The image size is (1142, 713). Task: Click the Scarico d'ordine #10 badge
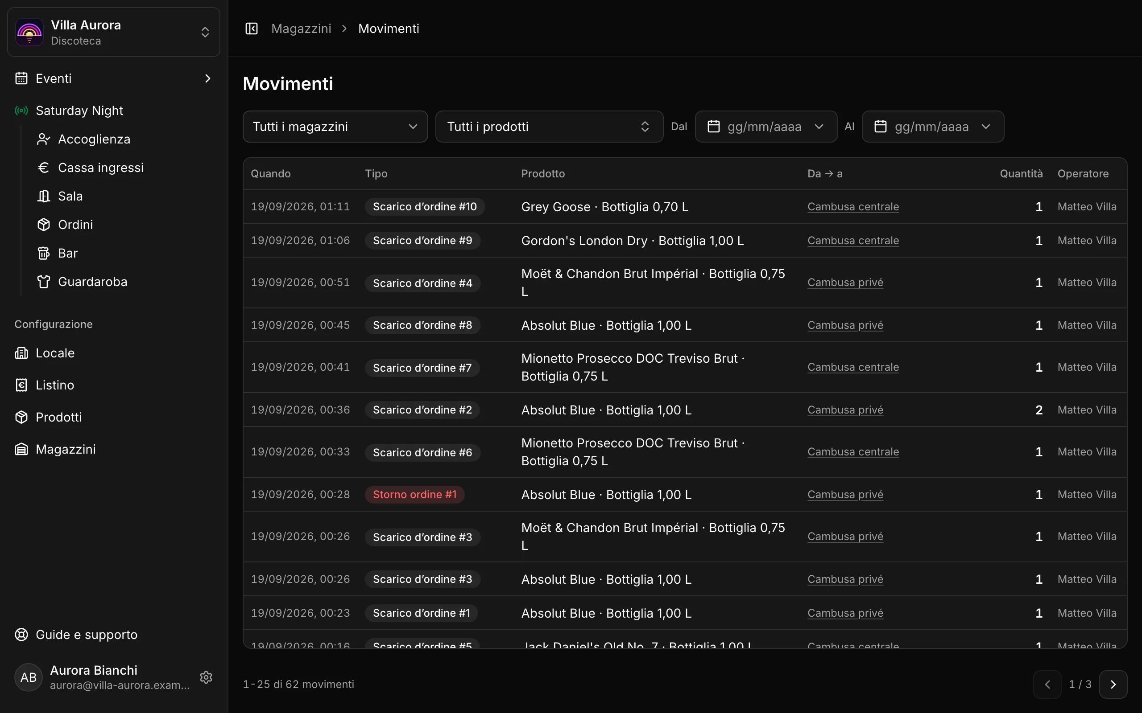pyautogui.click(x=425, y=206)
